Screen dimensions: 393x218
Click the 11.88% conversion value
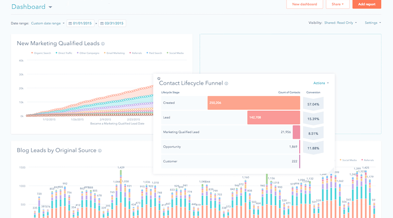click(x=313, y=148)
